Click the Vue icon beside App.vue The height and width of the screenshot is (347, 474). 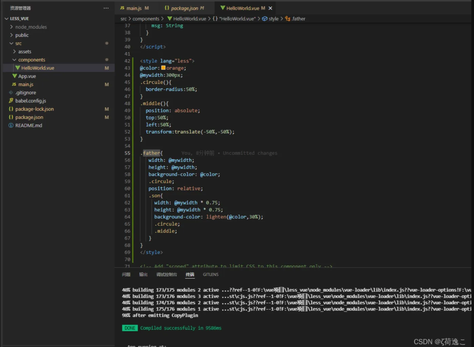click(15, 76)
